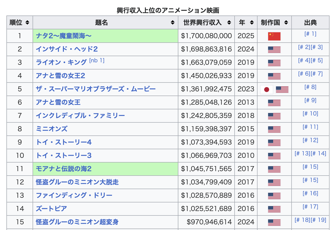Viewport: 334px width, 230px height.
Task: Click the US flag in トイ・ストーリー4 row
Action: pos(274,142)
